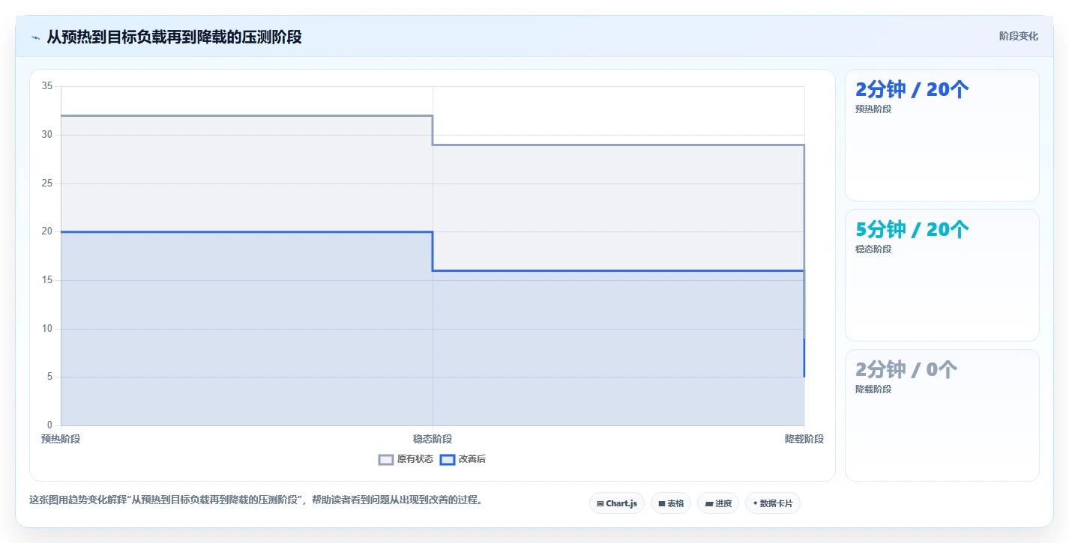Click the lightning icon beside the title
This screenshot has width=1069, height=543.
35,37
